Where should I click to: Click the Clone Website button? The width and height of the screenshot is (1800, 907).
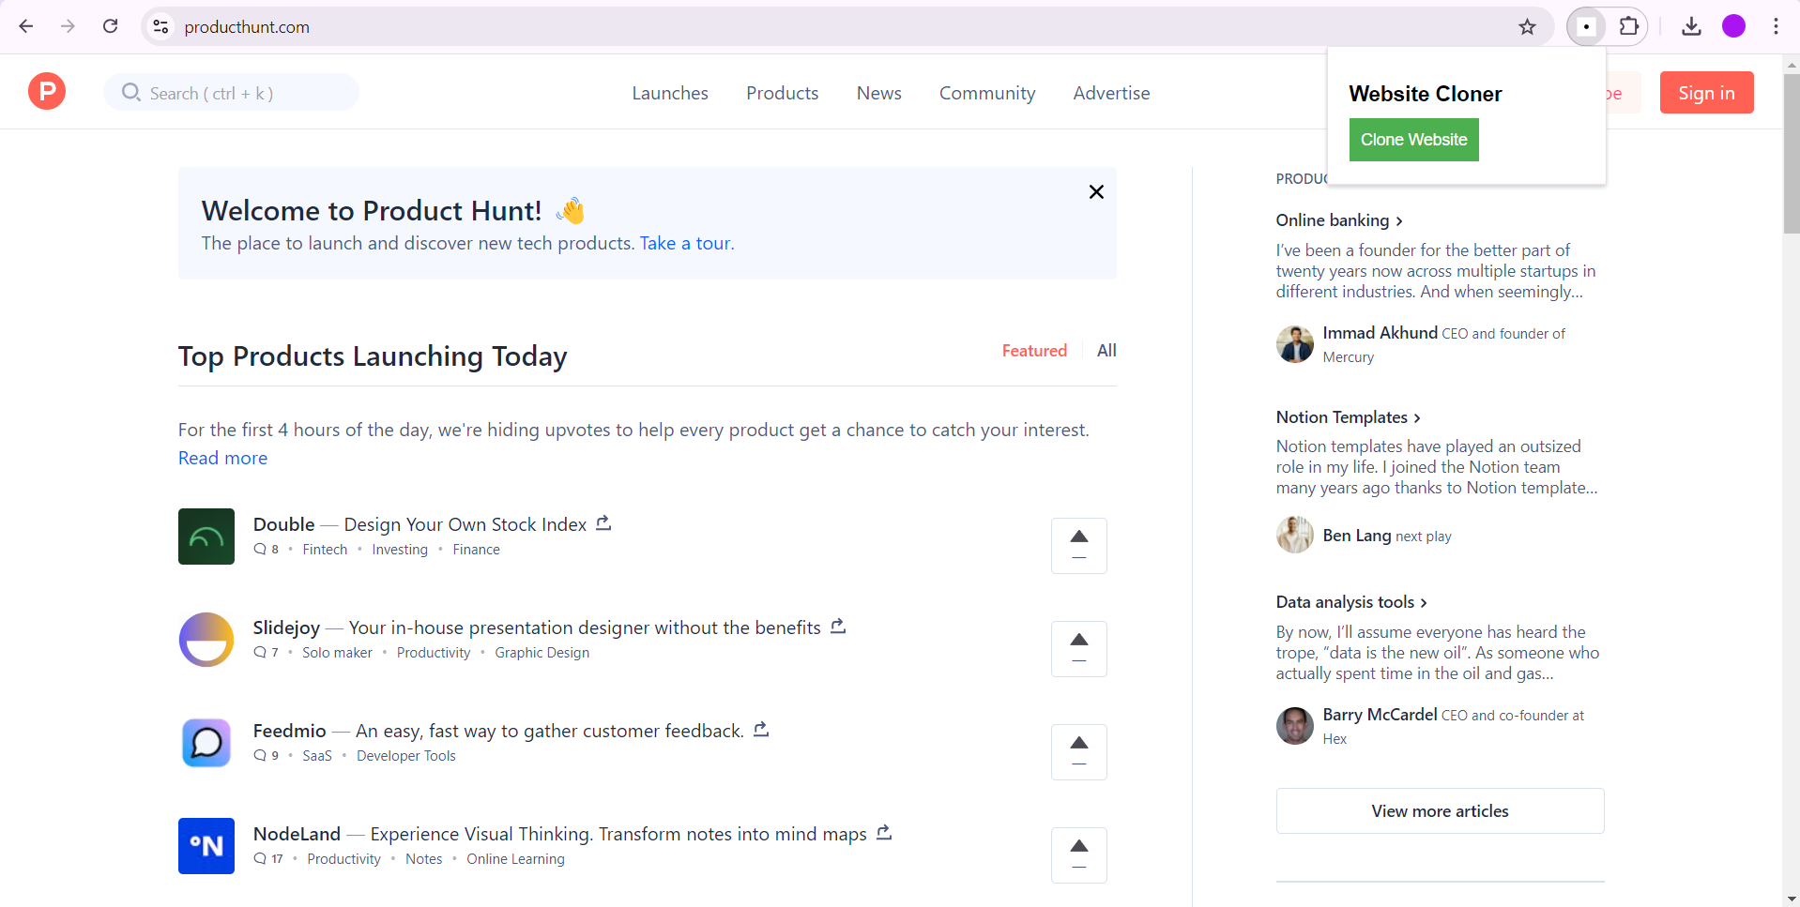[x=1414, y=140]
